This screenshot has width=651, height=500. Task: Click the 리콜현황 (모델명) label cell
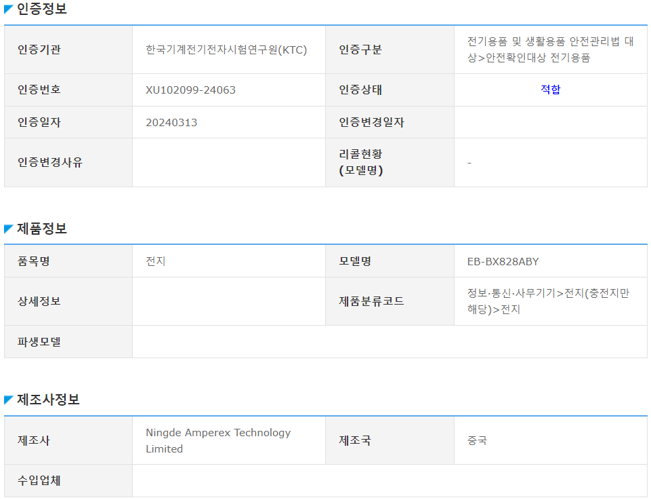390,163
